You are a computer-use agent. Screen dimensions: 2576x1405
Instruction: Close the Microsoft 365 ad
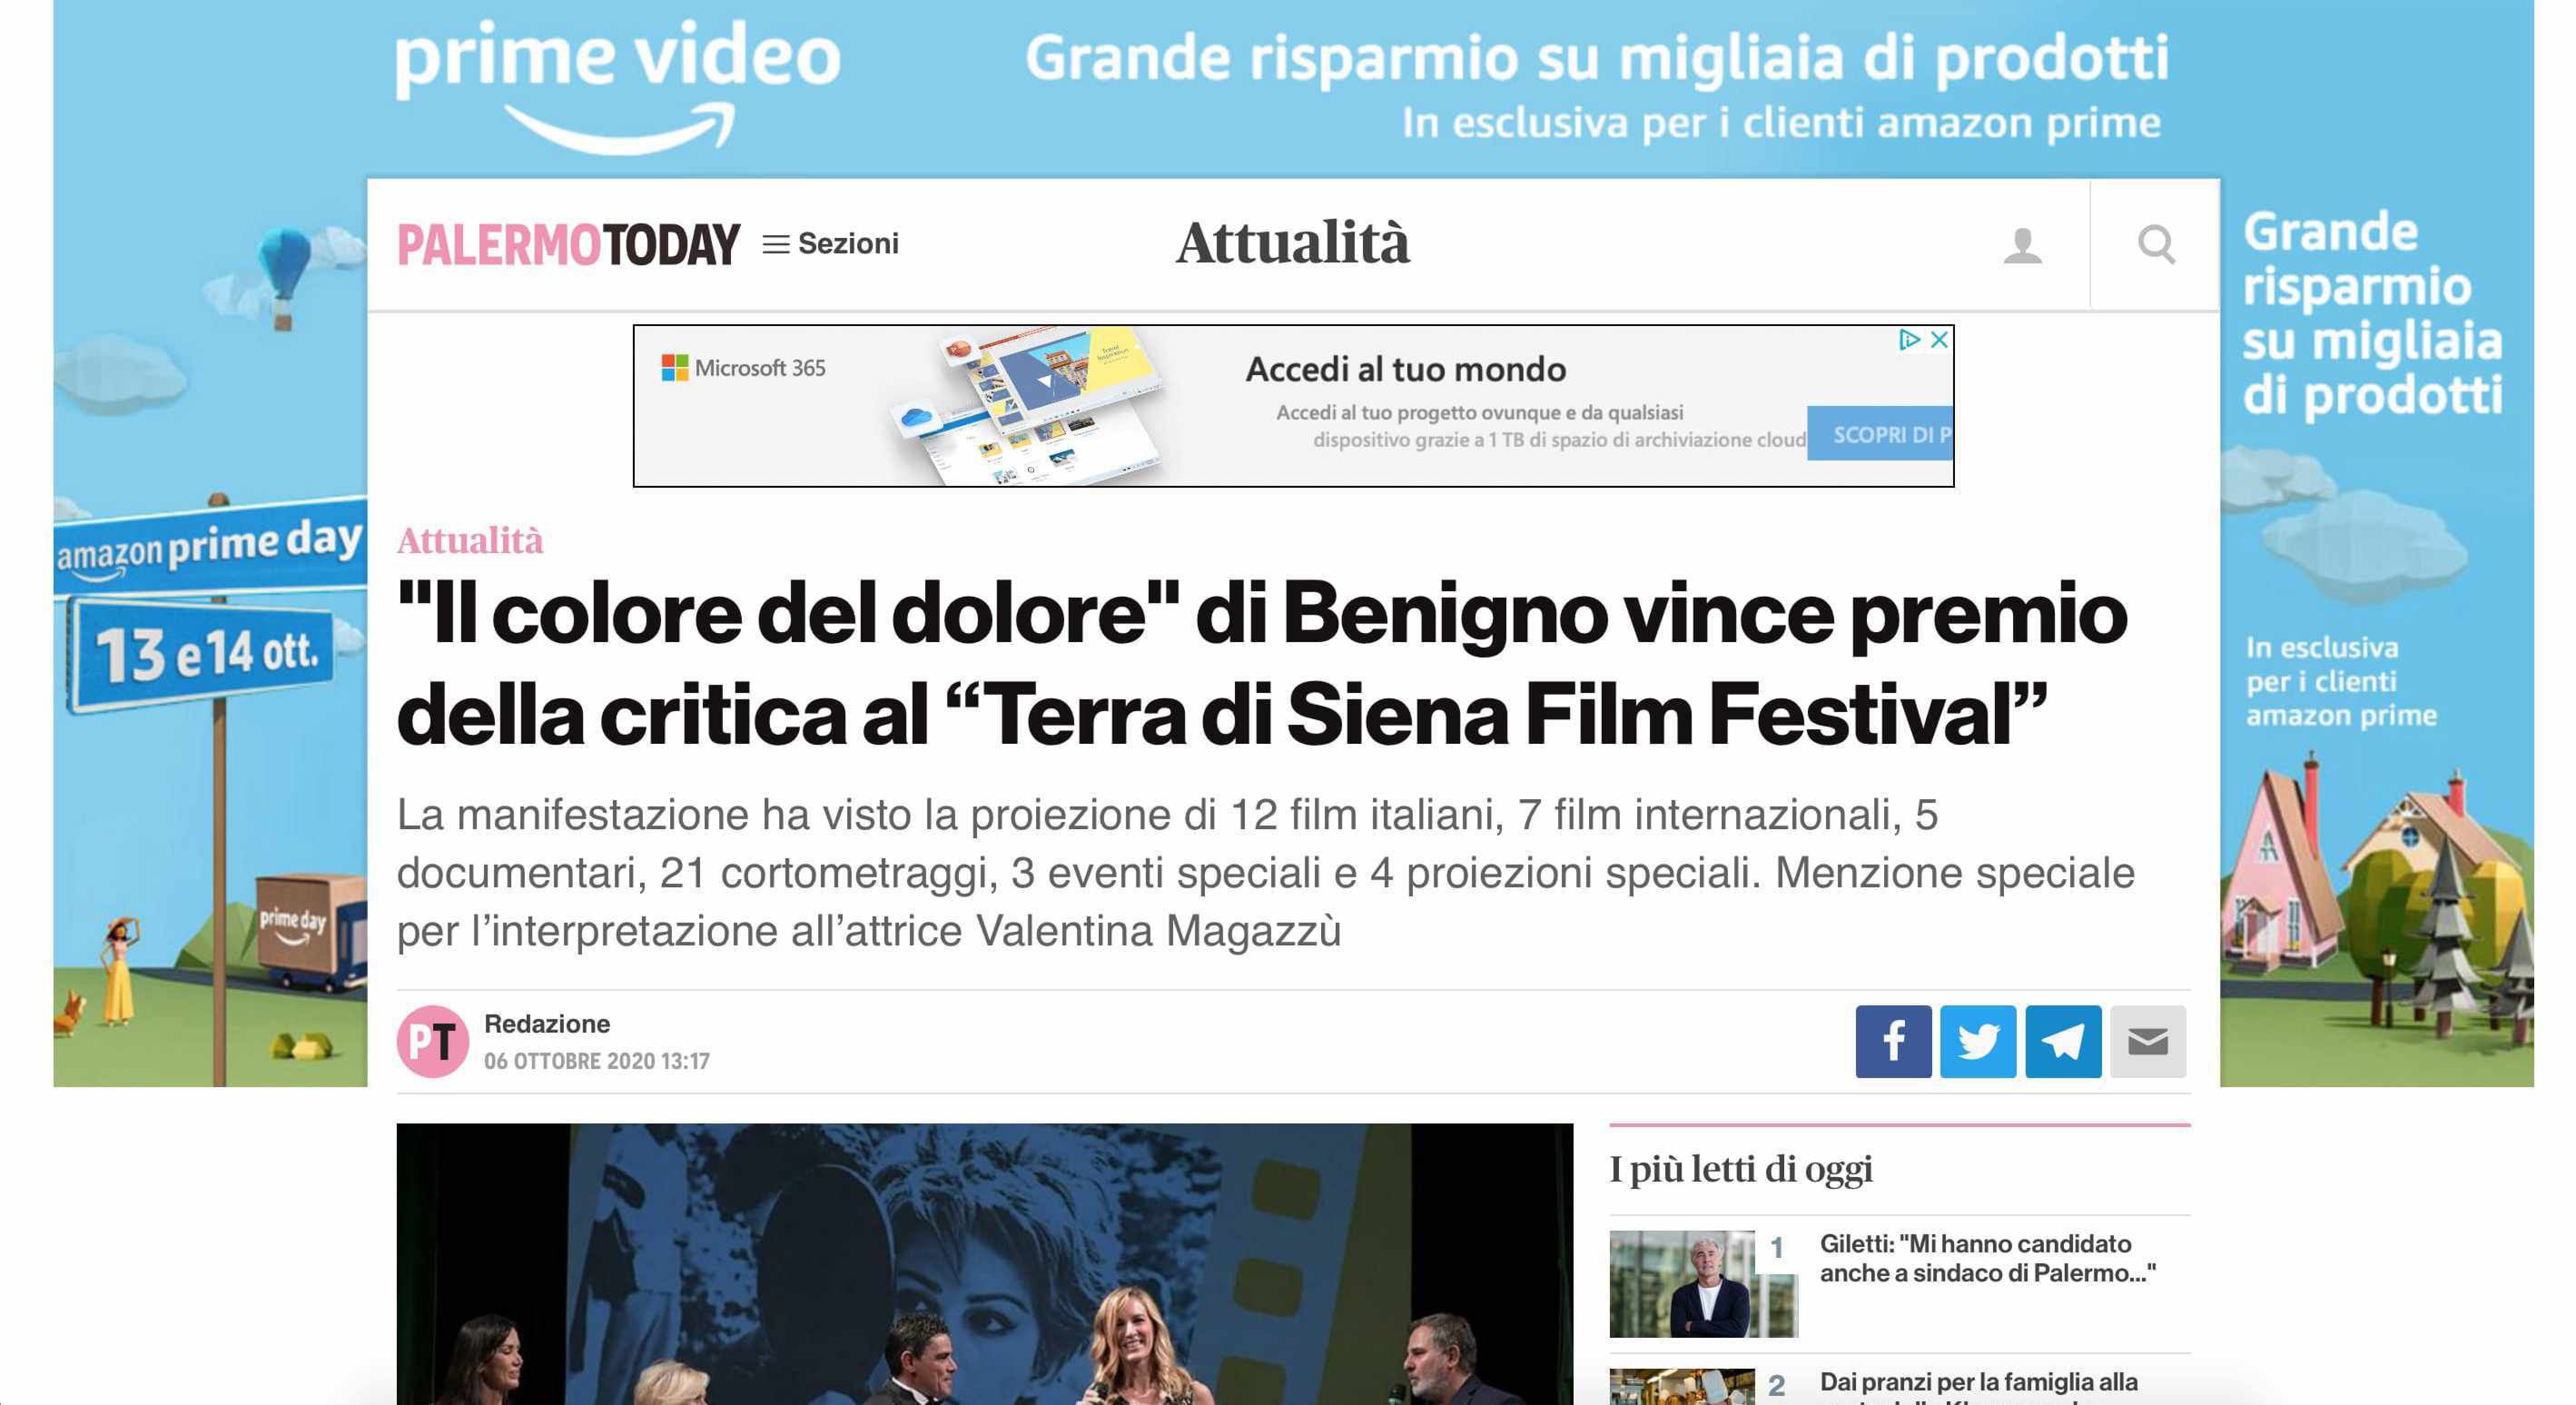coord(1939,340)
